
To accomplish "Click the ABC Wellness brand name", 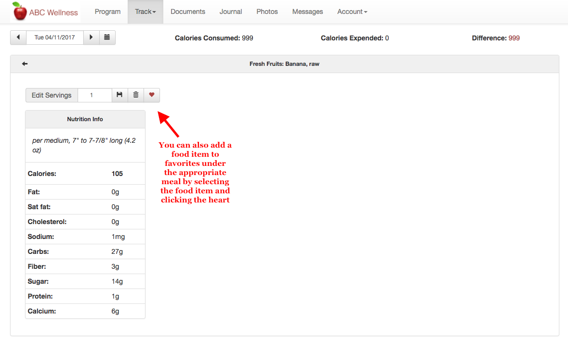I will (x=53, y=13).
